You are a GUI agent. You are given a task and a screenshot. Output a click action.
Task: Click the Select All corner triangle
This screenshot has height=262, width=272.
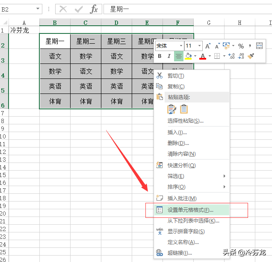pos(5,22)
